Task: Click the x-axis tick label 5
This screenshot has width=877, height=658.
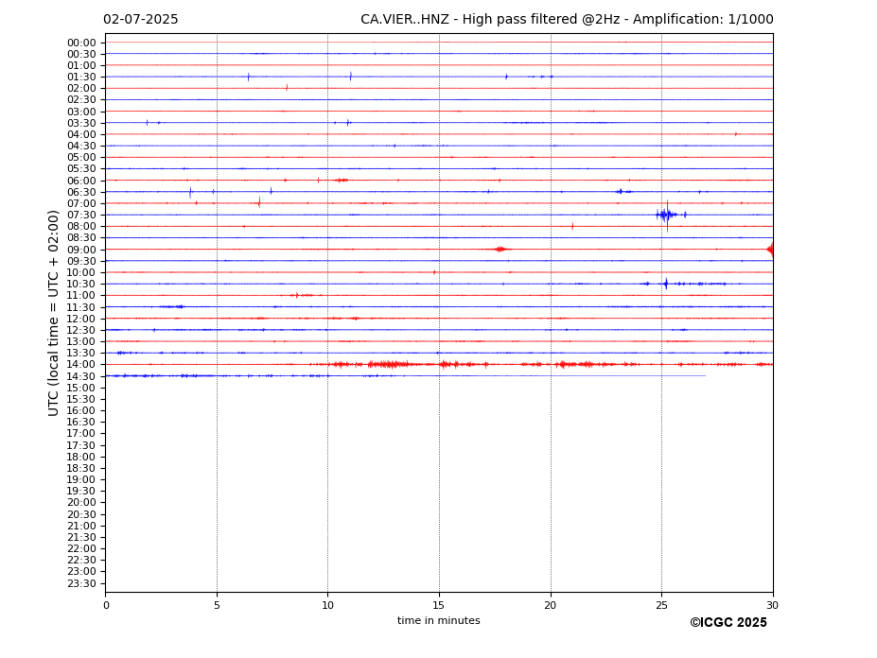Action: [x=217, y=605]
